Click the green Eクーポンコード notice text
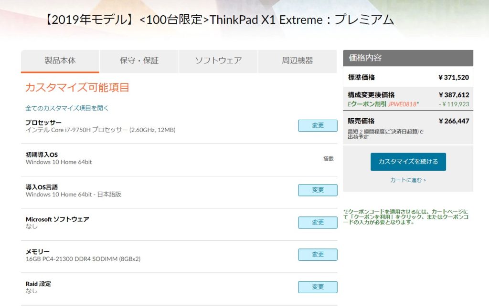489x308 pixels. [406, 217]
